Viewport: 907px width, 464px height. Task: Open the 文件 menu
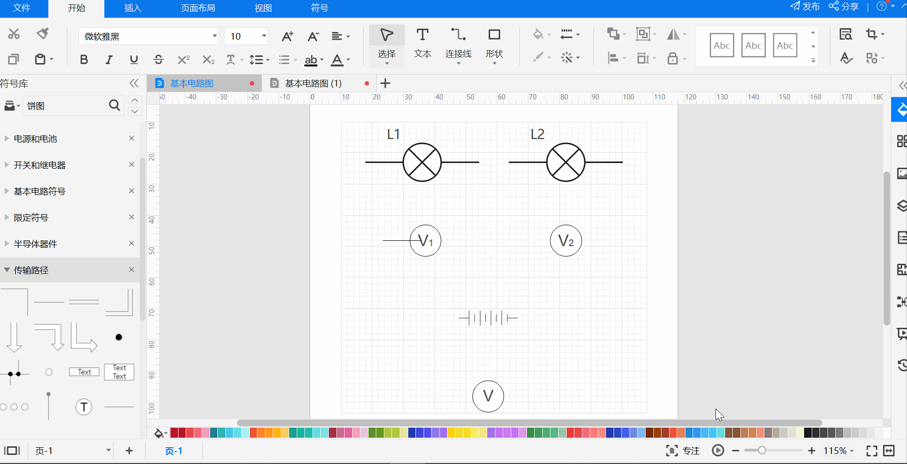[22, 8]
